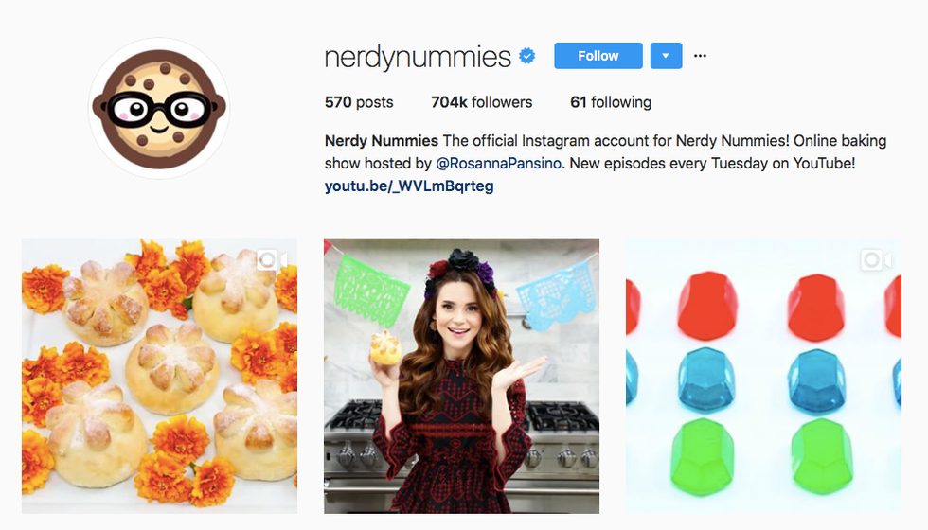
Task: Click the nerdynummies username heading
Action: [x=418, y=57]
